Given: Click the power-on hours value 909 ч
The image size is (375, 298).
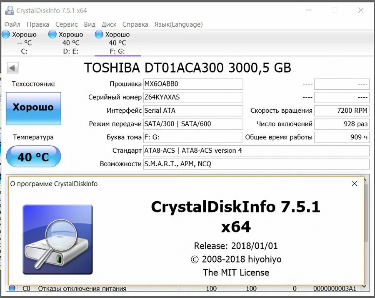Looking at the screenshot, I should pyautogui.click(x=342, y=137).
